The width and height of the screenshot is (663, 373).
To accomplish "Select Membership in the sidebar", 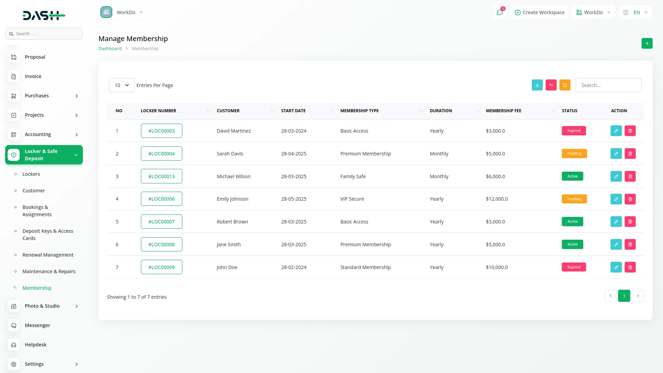I will tap(37, 288).
